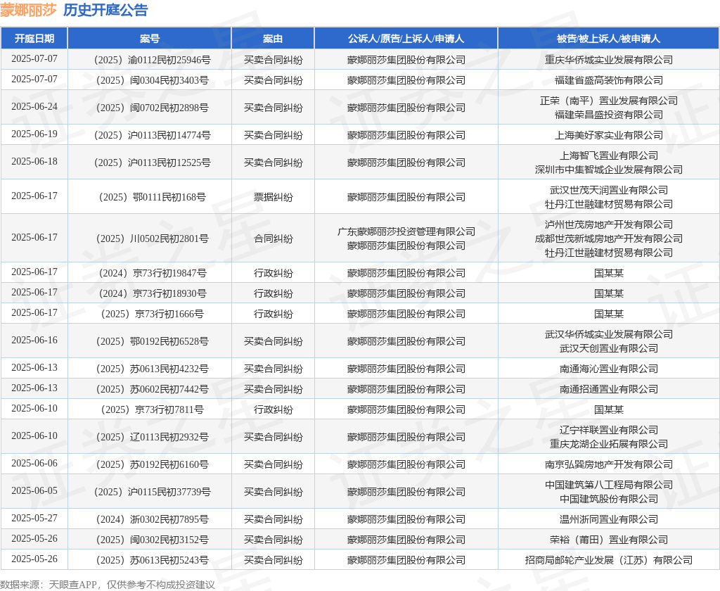Image resolution: width=720 pixels, height=591 pixels.
Task: Click the date 2025-06-05
Action: pyautogui.click(x=34, y=491)
